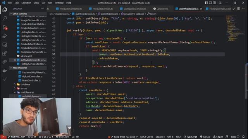Toggle the secondary side bar visibility
The image size is (248, 139).
pos(214,3)
